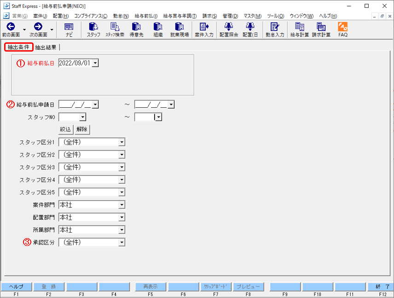
Task: Click the 解除 clear button
Action: [82, 129]
